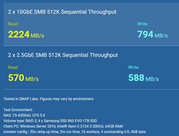Viewport: 179px width, 136px height.
Task: Click the Volume type RAID 5 line
Action: click(x=50, y=121)
